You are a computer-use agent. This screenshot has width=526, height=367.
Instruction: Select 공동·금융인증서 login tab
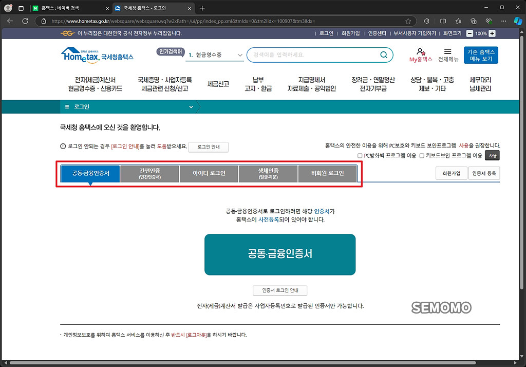pyautogui.click(x=90, y=173)
